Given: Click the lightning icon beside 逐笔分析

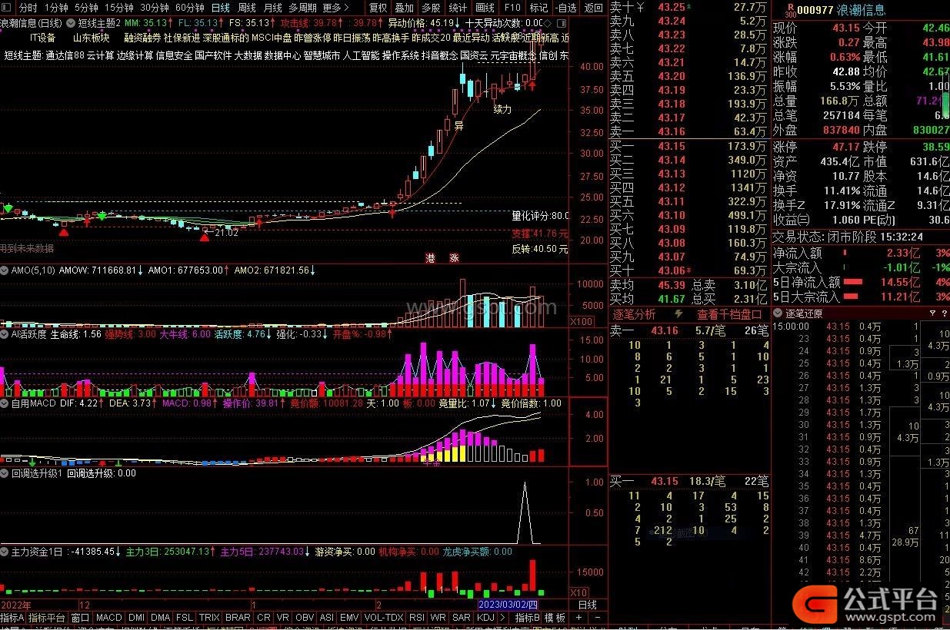Looking at the screenshot, I should pyautogui.click(x=678, y=314).
